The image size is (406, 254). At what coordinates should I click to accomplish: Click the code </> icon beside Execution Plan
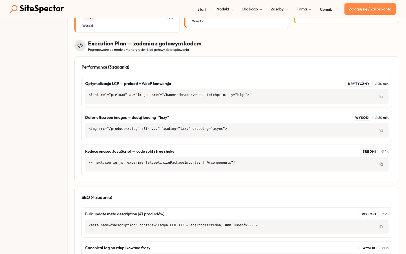80,45
